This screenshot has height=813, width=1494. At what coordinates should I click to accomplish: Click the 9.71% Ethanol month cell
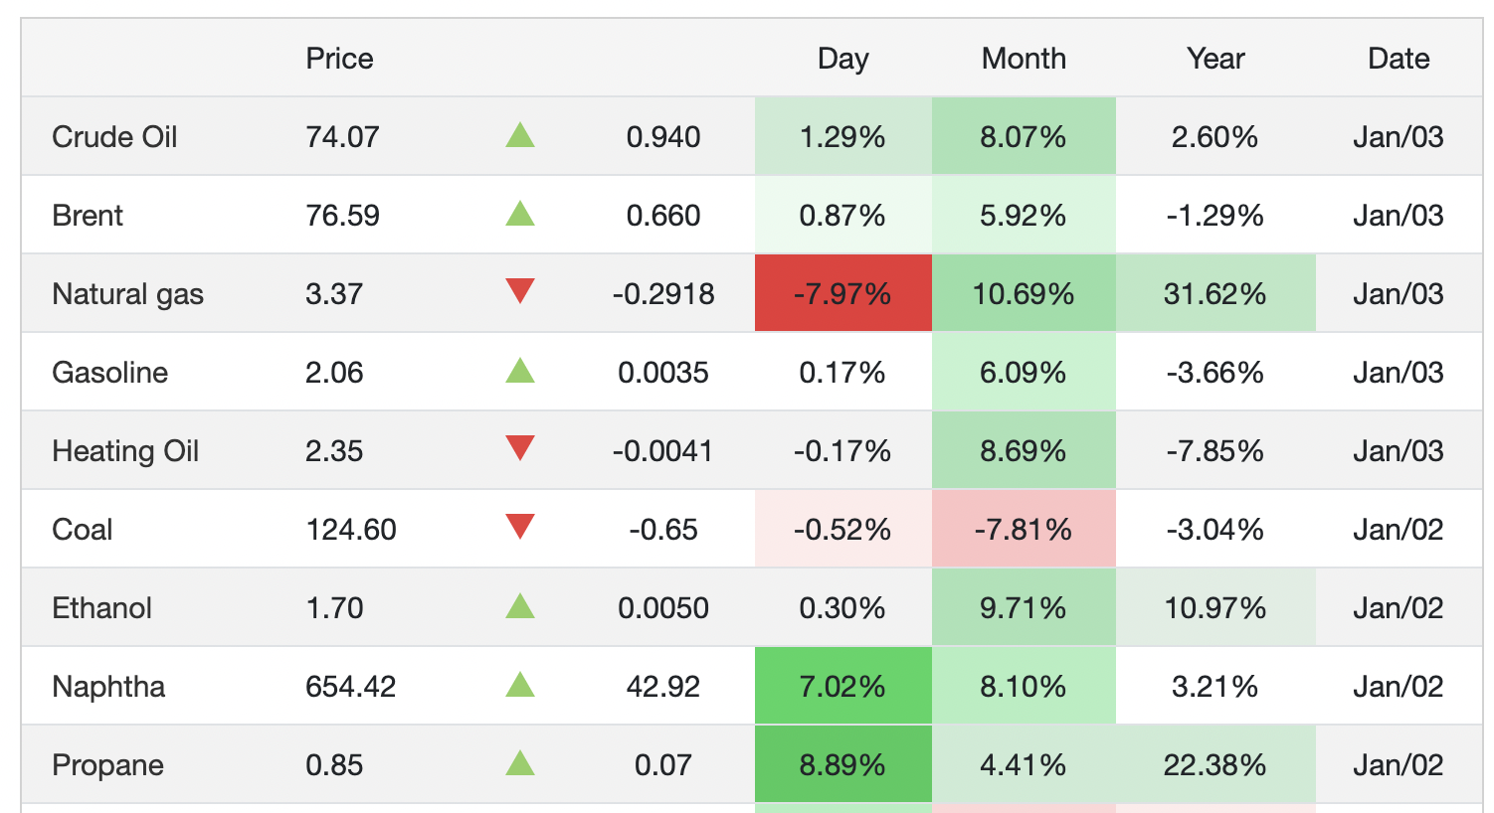point(1024,607)
